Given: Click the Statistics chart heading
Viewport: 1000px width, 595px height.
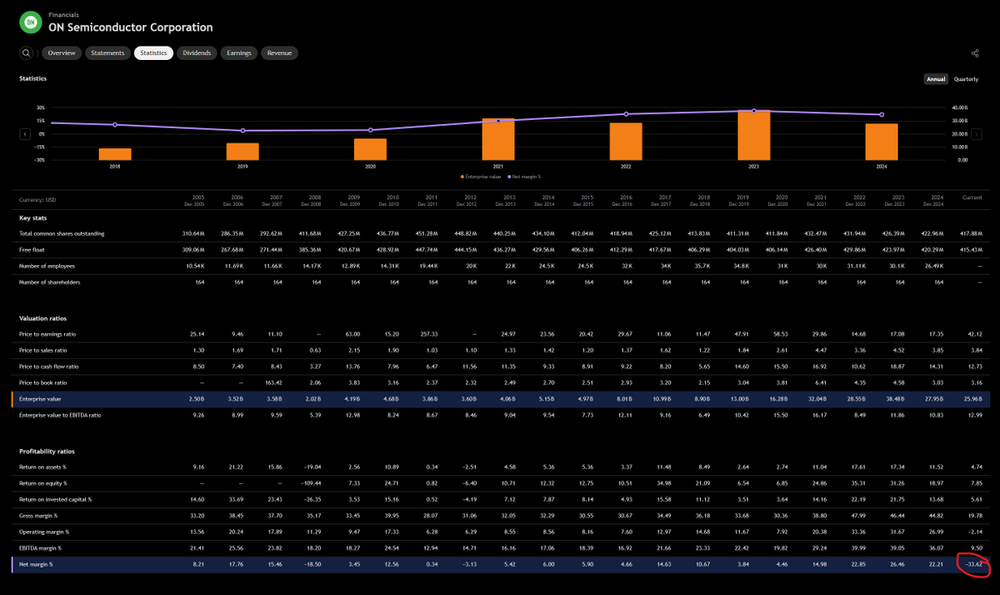Looking at the screenshot, I should (33, 78).
